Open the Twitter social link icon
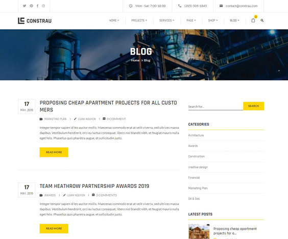This screenshot has width=288, height=239. (x=25, y=6)
